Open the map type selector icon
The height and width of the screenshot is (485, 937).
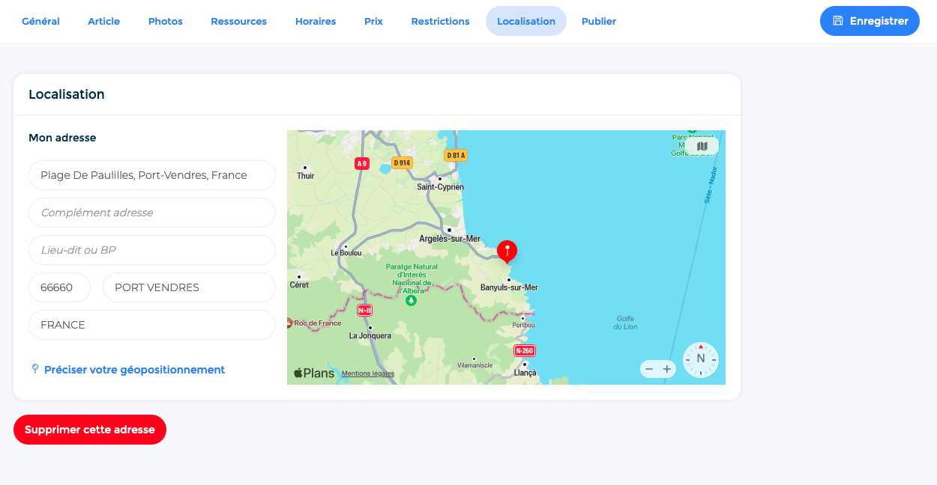click(702, 147)
